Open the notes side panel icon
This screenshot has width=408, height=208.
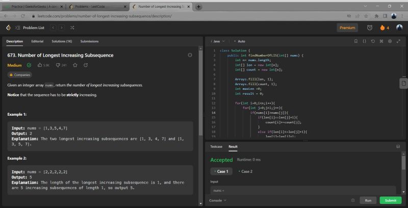point(403,83)
